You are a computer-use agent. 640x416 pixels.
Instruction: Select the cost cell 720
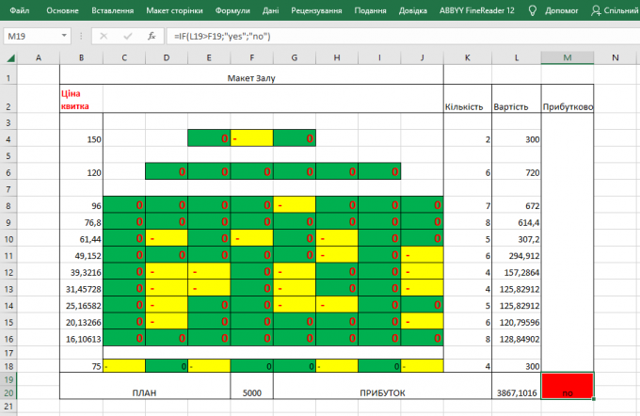517,172
